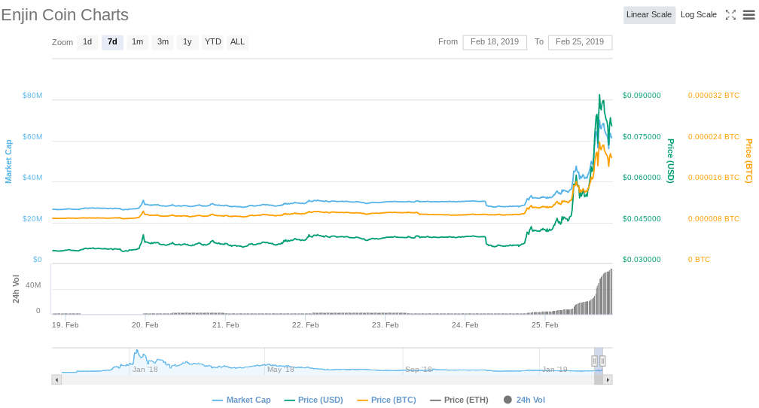Image resolution: width=759 pixels, height=408 pixels.
Task: Click the May '18 label in navigator
Action: pyautogui.click(x=280, y=370)
